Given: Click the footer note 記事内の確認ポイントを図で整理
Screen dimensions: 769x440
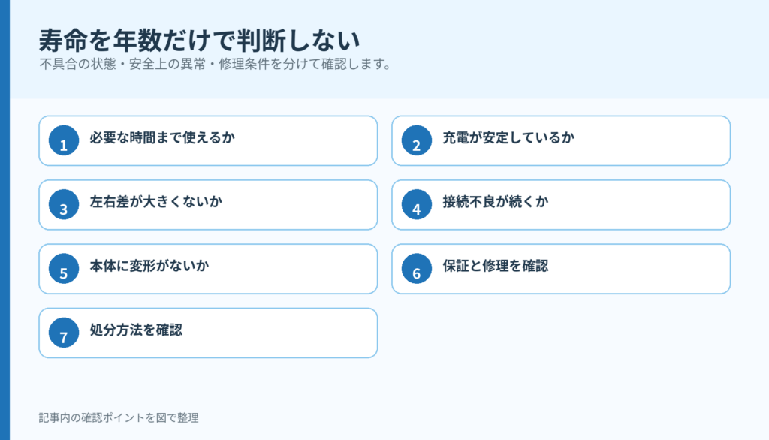Looking at the screenshot, I should click(119, 418).
